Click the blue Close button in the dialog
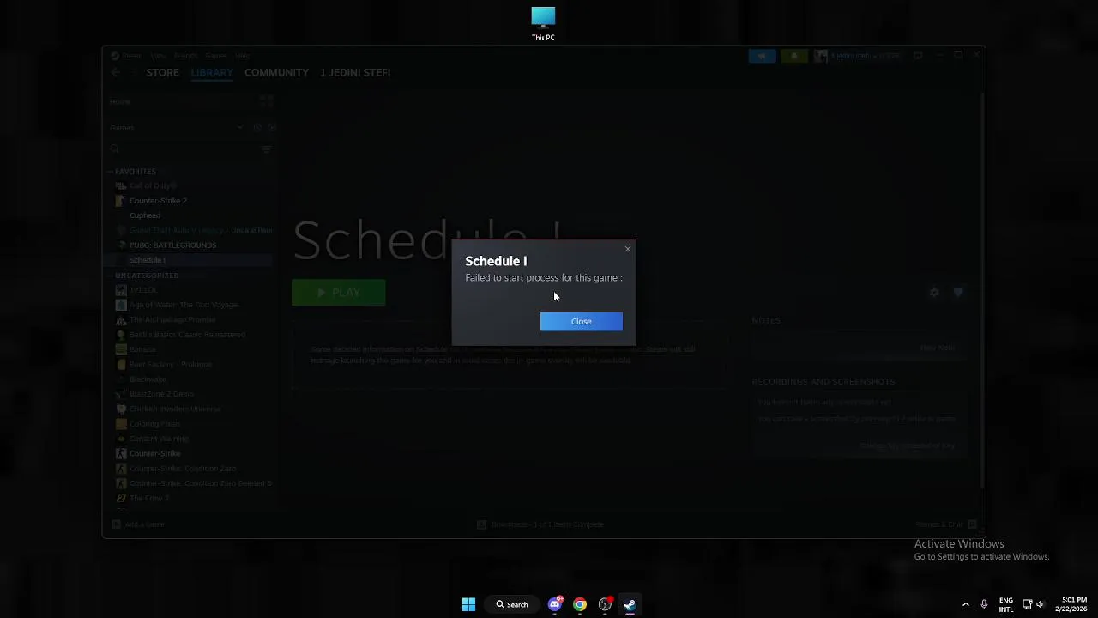Image resolution: width=1098 pixels, height=618 pixels. click(581, 322)
